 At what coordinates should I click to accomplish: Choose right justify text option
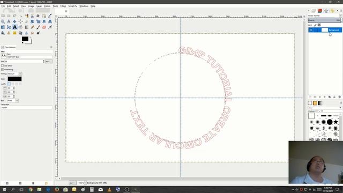pyautogui.click(x=13, y=84)
